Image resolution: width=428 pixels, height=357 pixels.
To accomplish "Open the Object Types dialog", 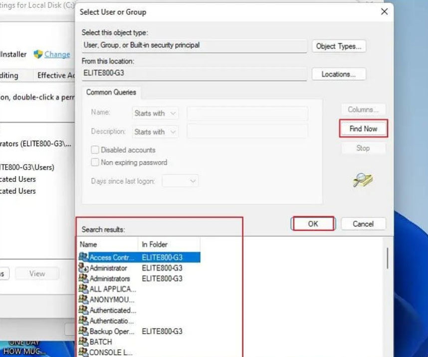I will pyautogui.click(x=339, y=46).
